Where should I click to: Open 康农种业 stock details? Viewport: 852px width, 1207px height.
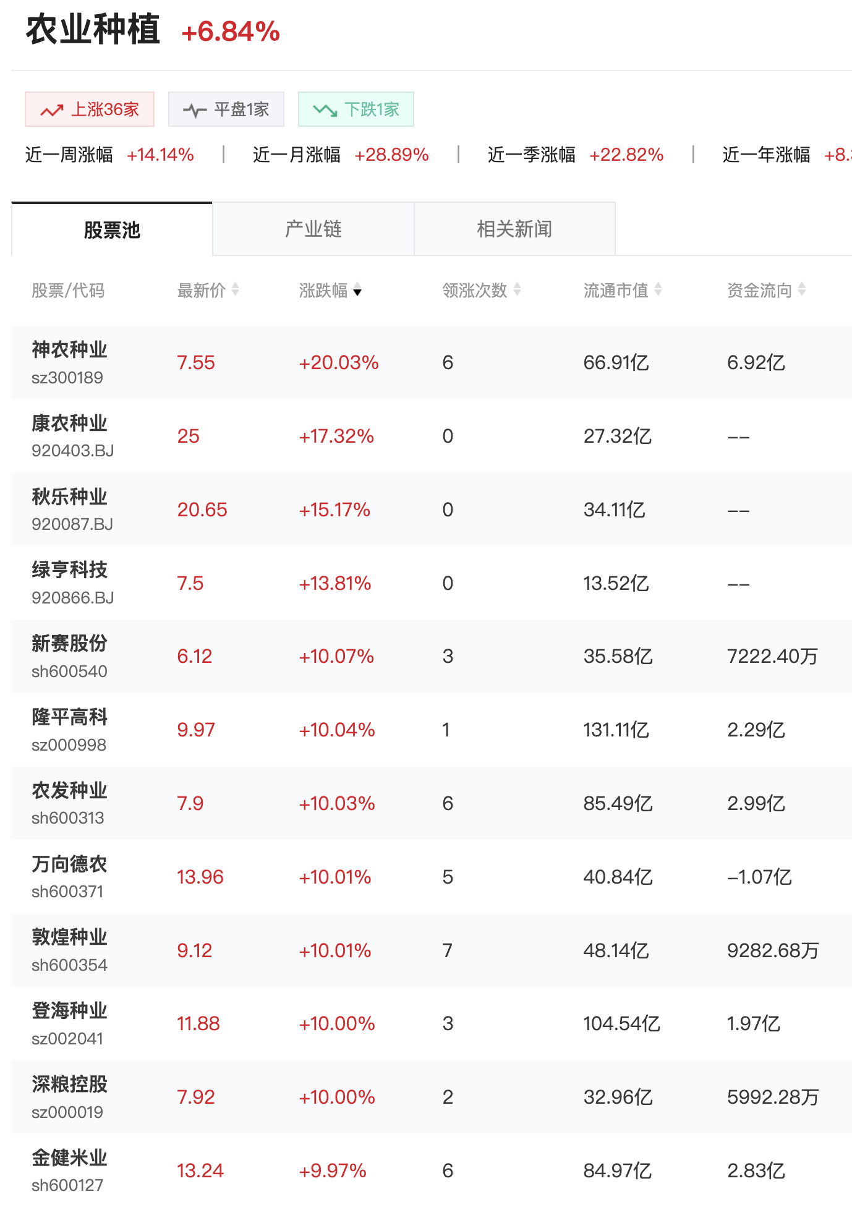pyautogui.click(x=69, y=424)
